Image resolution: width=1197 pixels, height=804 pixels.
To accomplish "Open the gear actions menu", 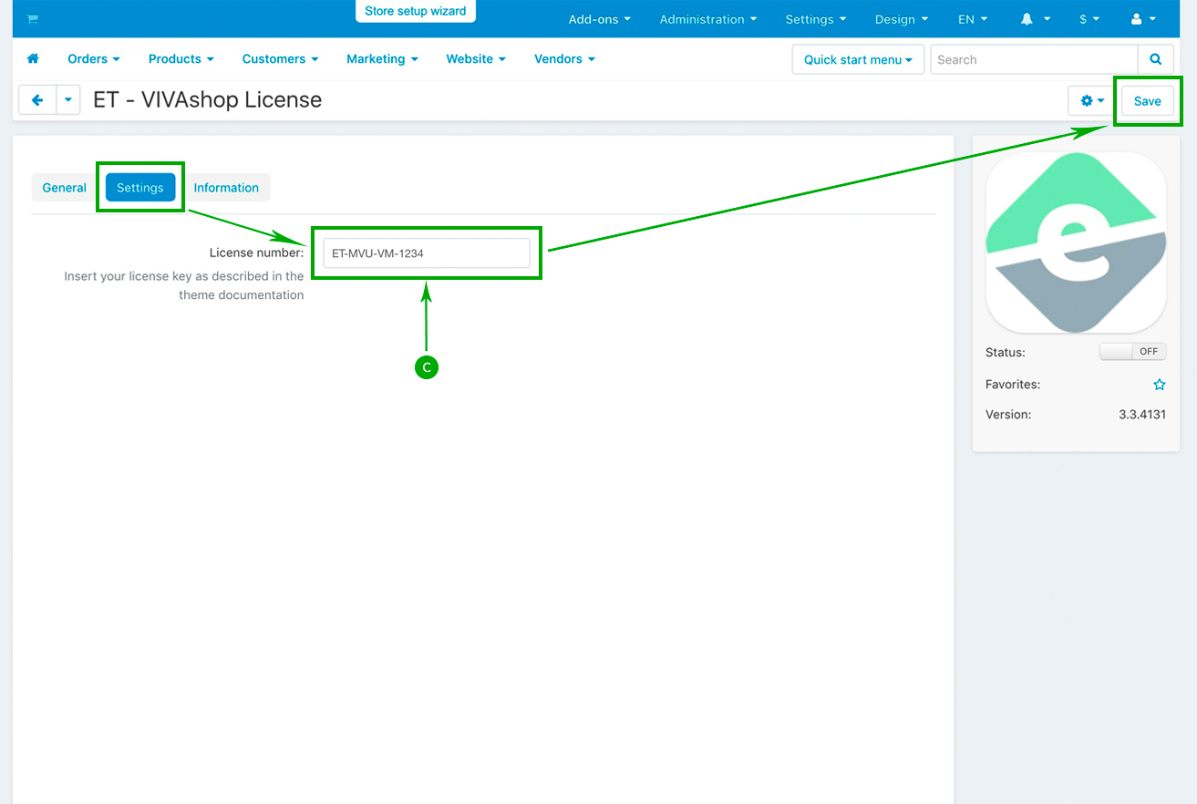I will (1091, 100).
